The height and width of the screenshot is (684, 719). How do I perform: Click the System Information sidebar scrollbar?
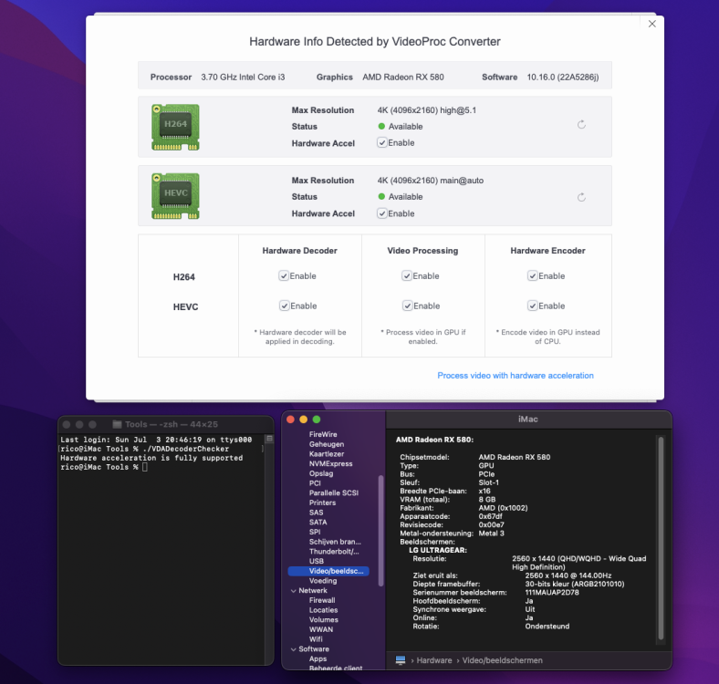[380, 531]
